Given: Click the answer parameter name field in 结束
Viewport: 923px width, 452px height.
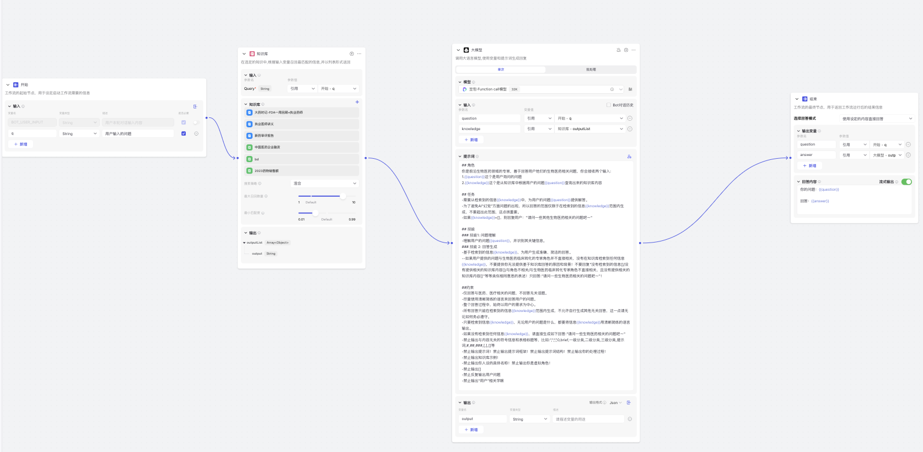Looking at the screenshot, I should [x=817, y=155].
